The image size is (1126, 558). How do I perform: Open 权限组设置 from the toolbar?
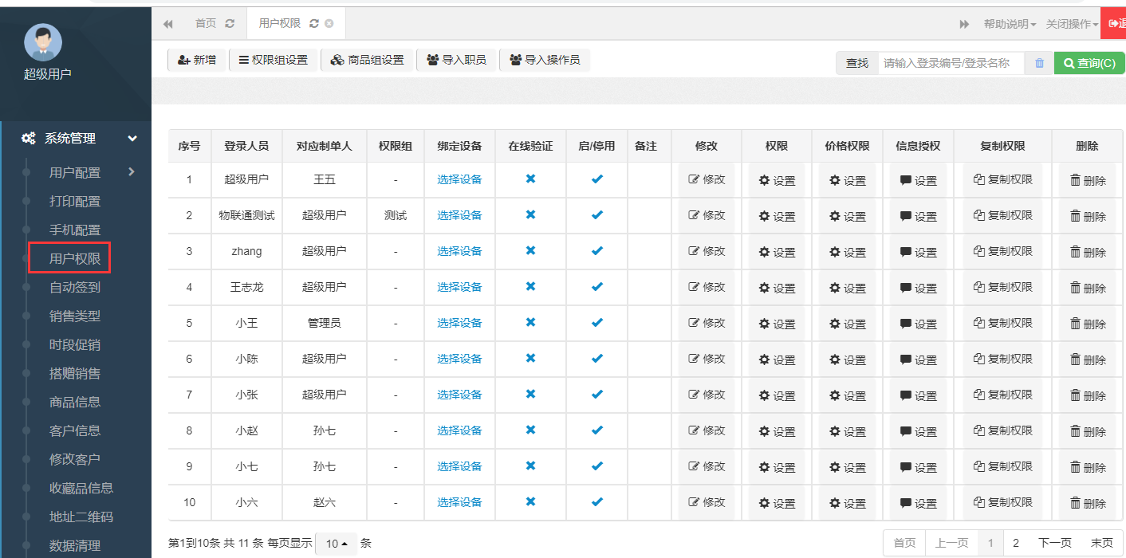(274, 60)
